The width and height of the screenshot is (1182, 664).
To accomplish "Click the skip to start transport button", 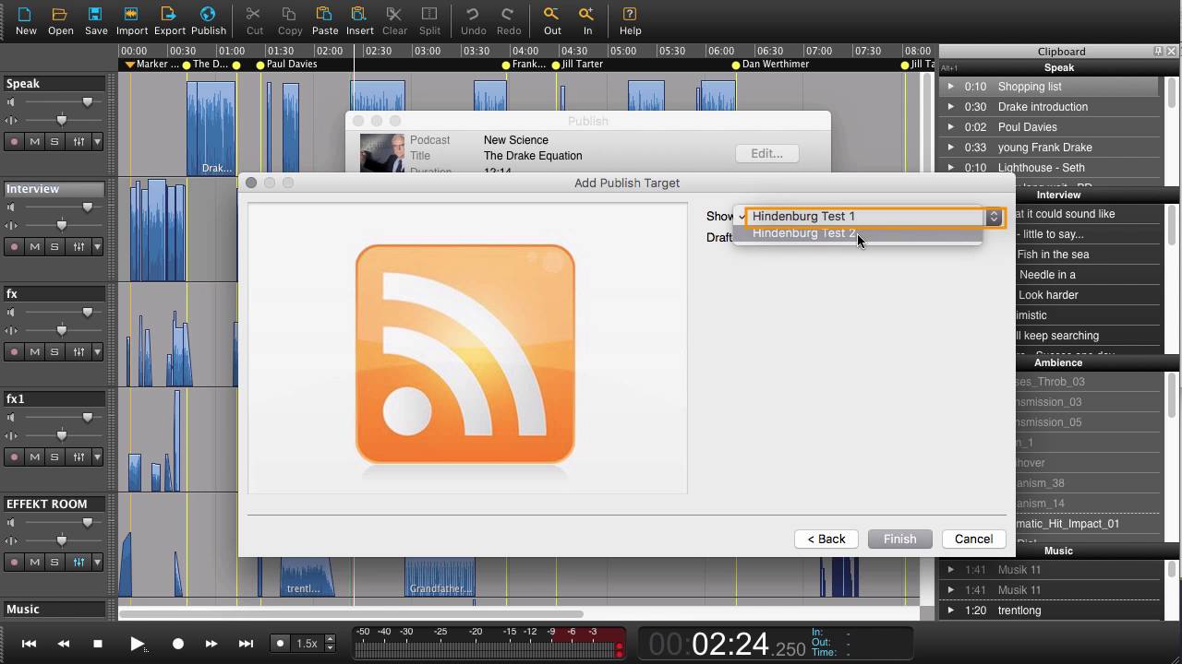I will pyautogui.click(x=29, y=644).
